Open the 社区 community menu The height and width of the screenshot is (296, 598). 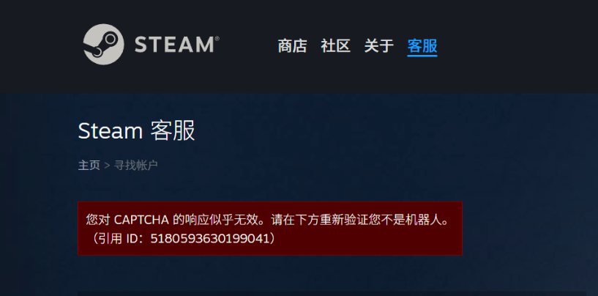336,46
